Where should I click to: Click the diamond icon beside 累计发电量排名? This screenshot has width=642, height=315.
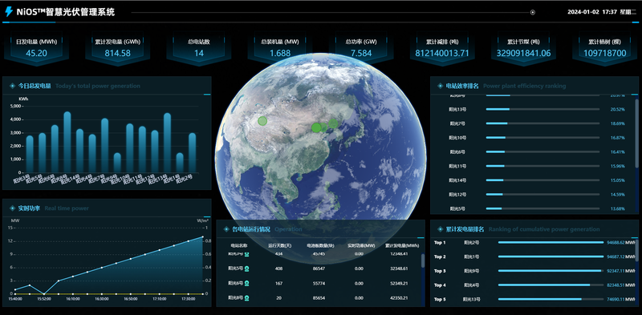click(x=440, y=229)
